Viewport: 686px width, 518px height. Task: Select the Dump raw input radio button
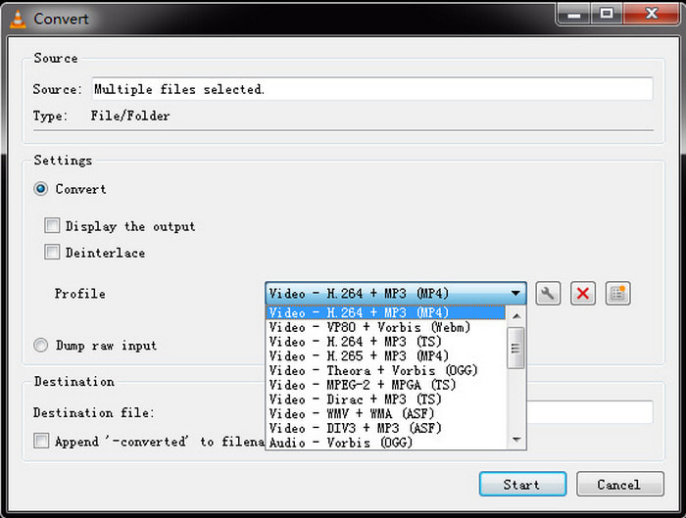(41, 346)
